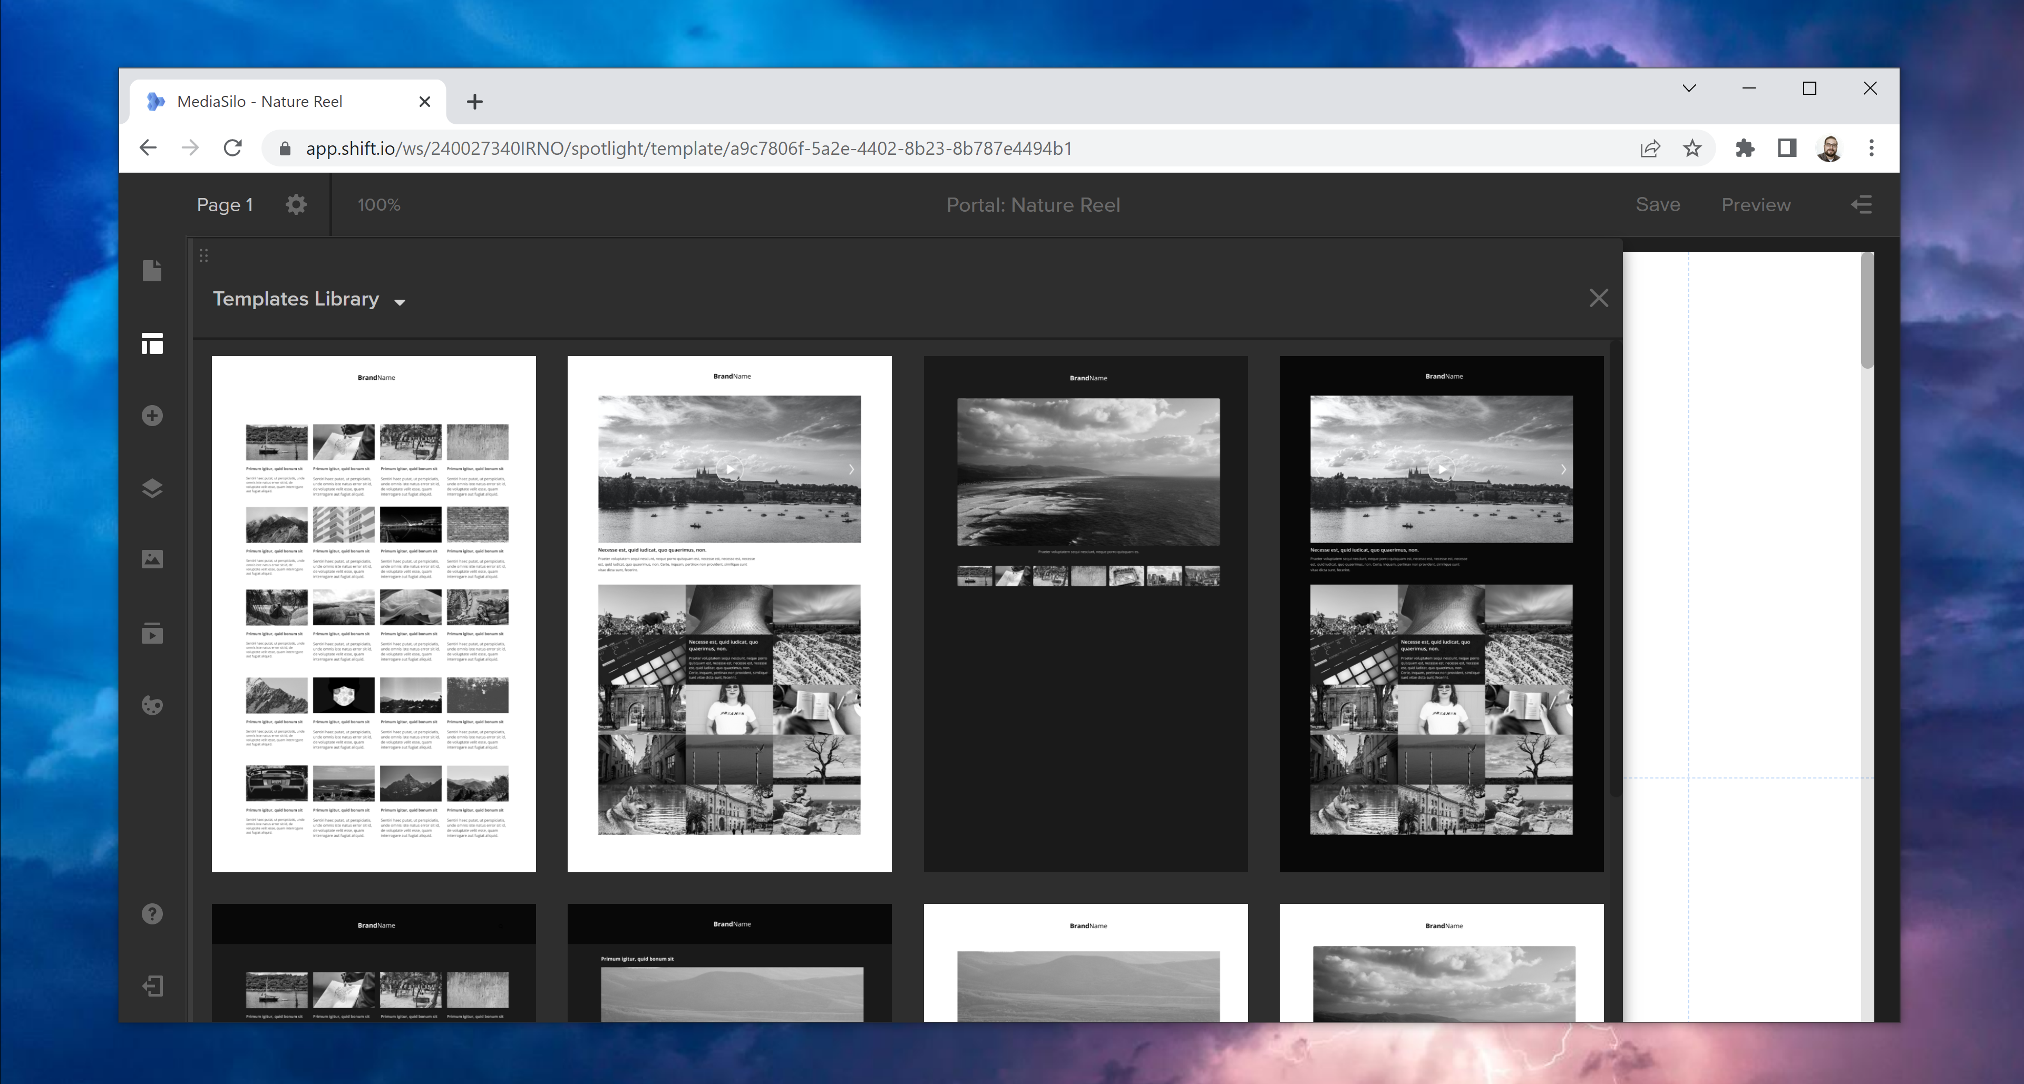Select the dark hero with filmstrip template
Screen dimensions: 2024x1084
1086,614
